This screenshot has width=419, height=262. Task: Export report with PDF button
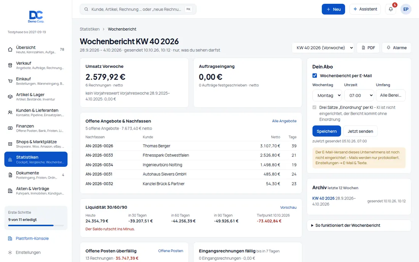[368, 48]
